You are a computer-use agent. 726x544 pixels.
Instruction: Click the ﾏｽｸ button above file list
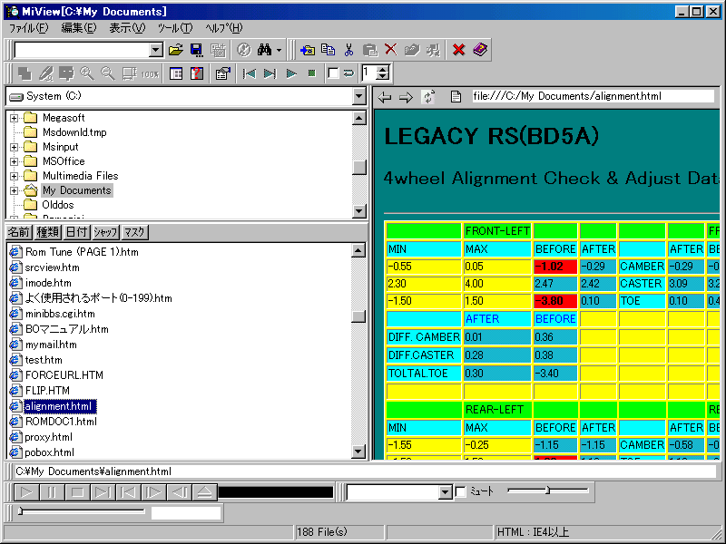pos(134,232)
